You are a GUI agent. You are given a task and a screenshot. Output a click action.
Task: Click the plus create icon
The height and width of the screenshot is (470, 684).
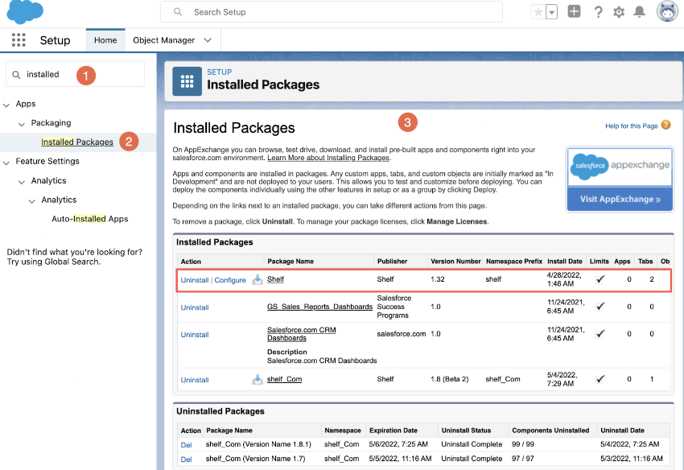(x=573, y=11)
